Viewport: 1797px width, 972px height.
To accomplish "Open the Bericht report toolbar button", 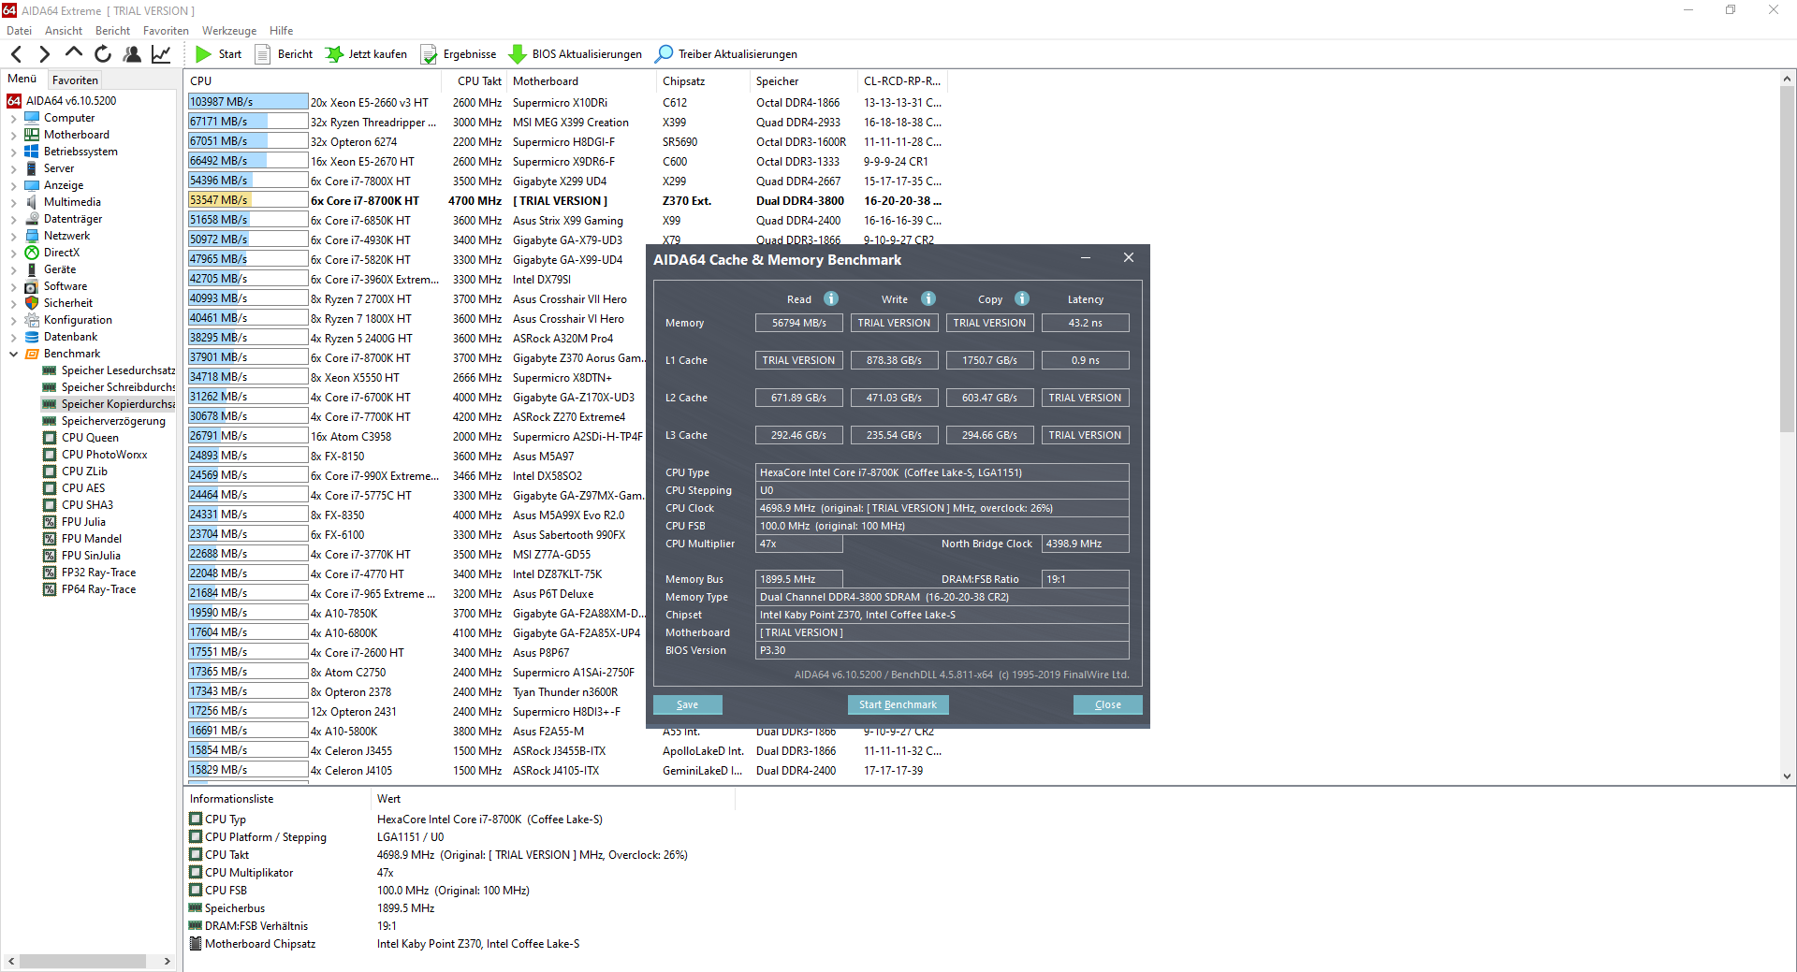I will pyautogui.click(x=285, y=54).
